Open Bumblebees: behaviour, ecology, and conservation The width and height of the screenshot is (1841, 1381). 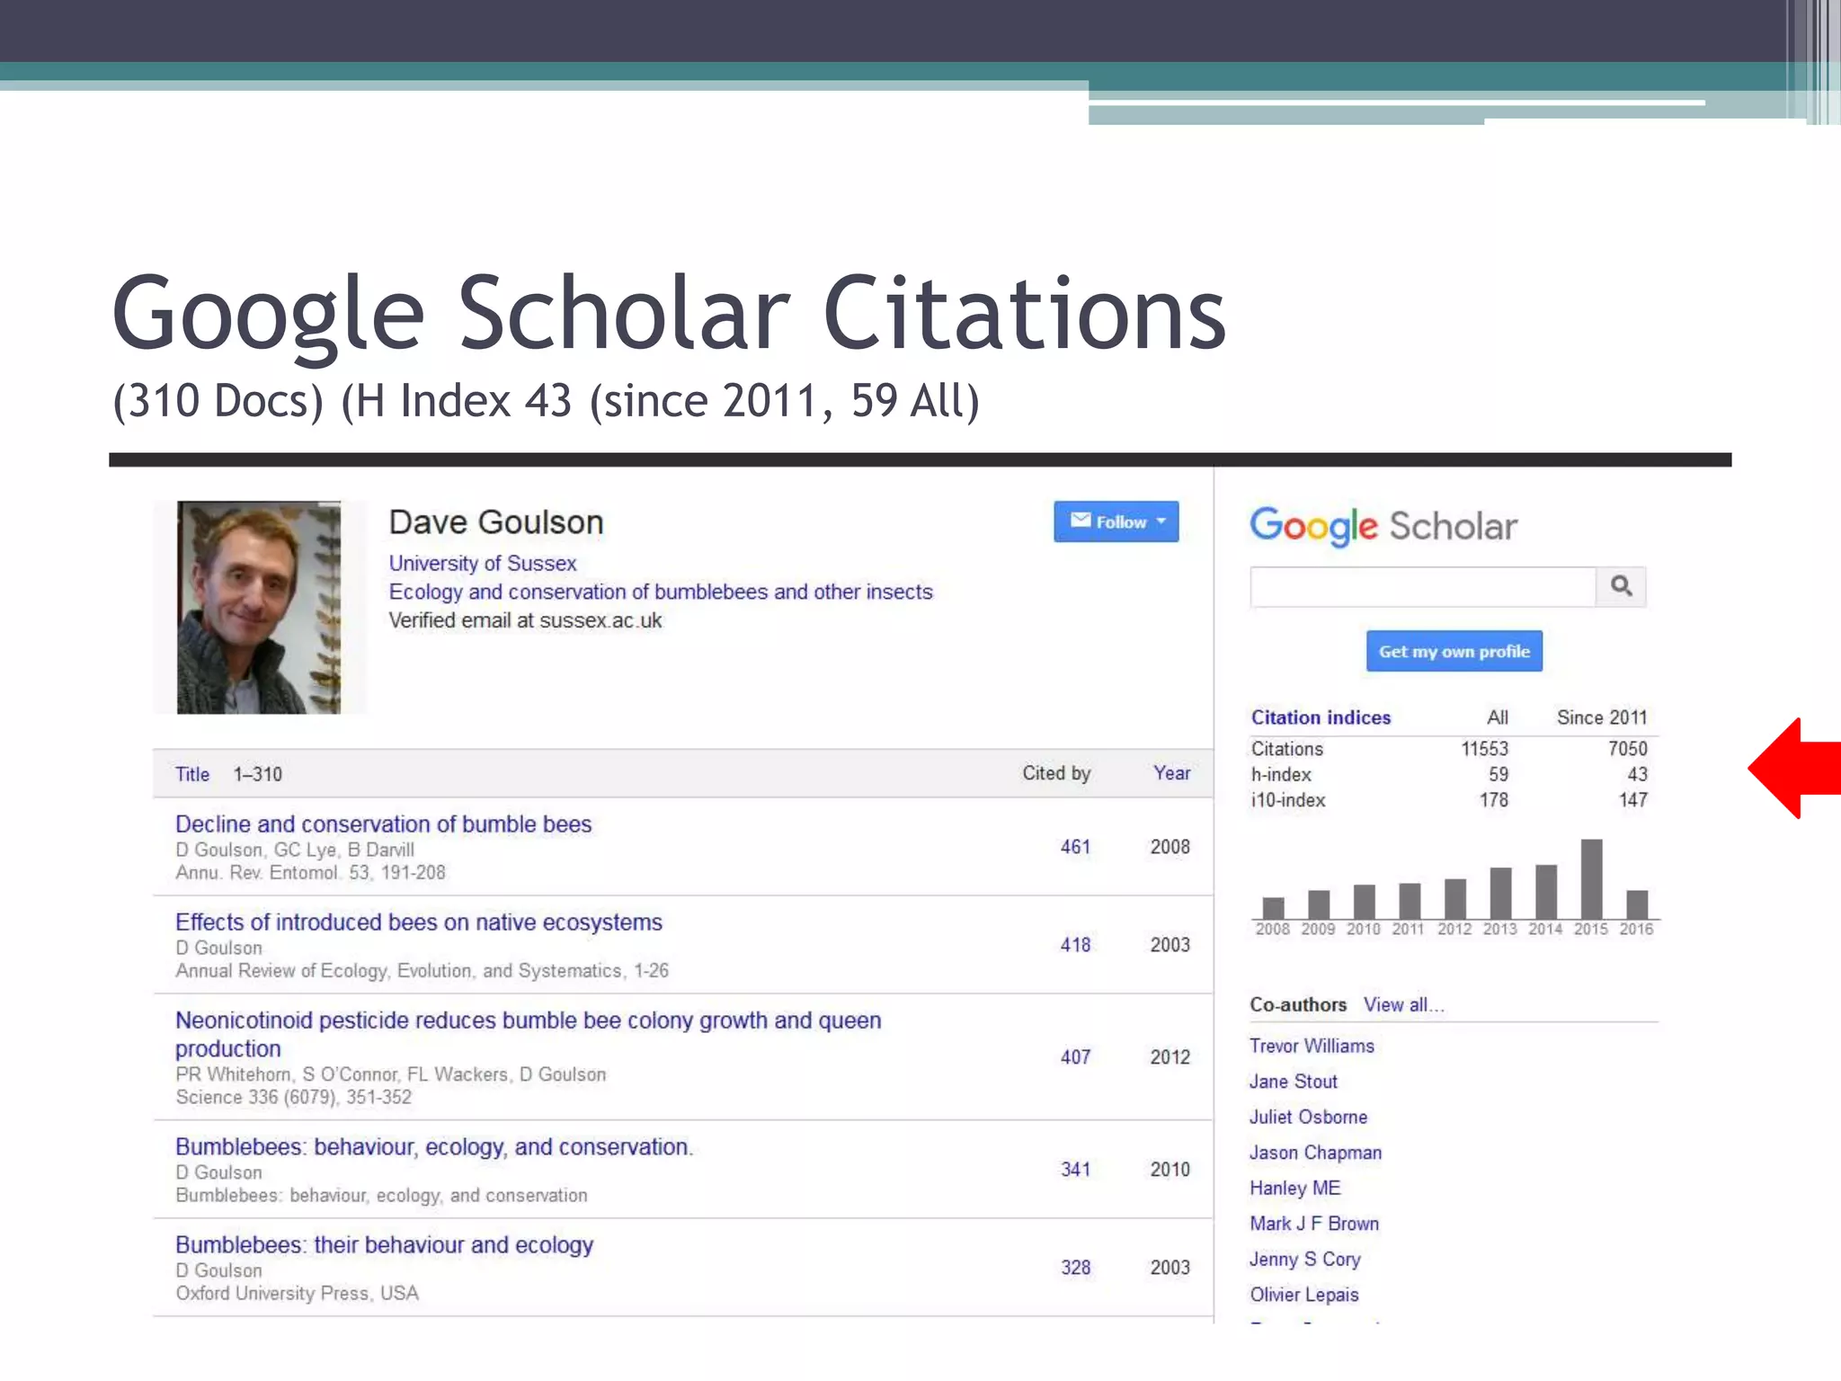click(434, 1147)
